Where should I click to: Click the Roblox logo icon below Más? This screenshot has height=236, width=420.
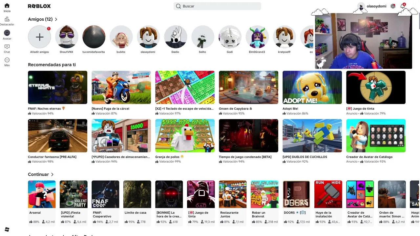point(7,229)
